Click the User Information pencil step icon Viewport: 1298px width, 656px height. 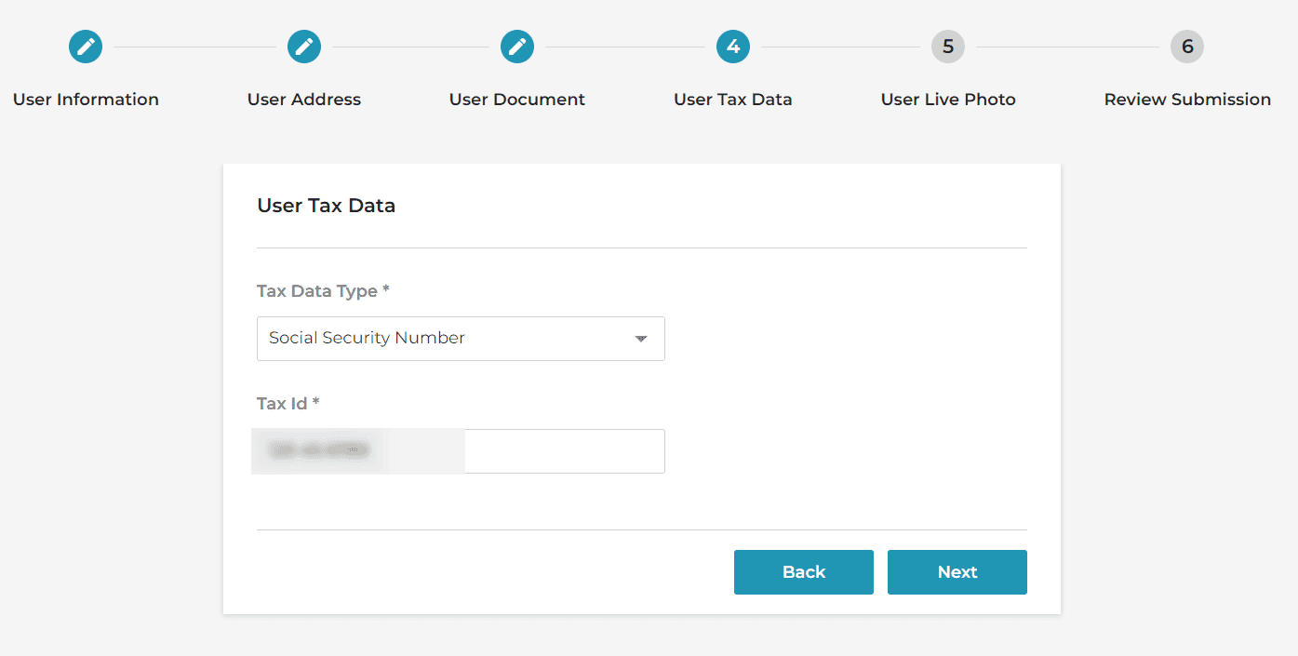(86, 47)
